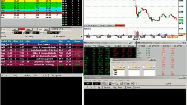Click the Last Update column header
The height and width of the screenshot is (105, 187).
[56, 75]
